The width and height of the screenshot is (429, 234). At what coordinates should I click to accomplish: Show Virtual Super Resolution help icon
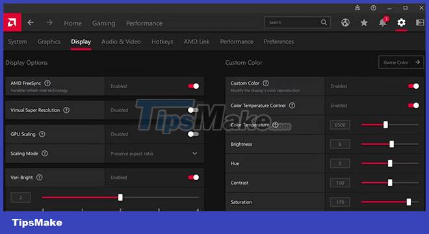coord(66,110)
